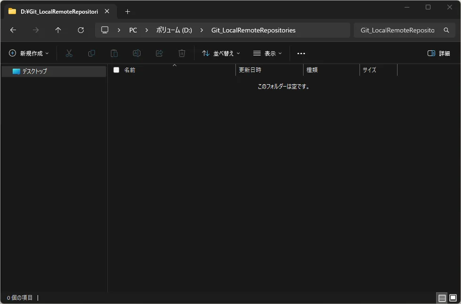Toggle the 詳細 details pane
This screenshot has height=304, width=461.
[x=438, y=53]
